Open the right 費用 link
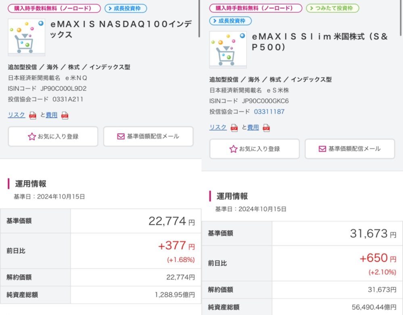 point(253,127)
